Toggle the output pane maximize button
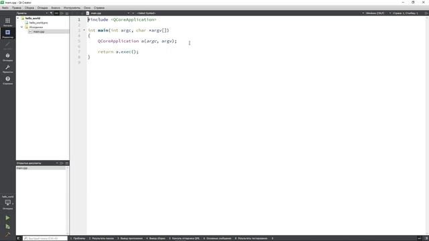The height and width of the screenshot is (241, 429). pos(420,238)
